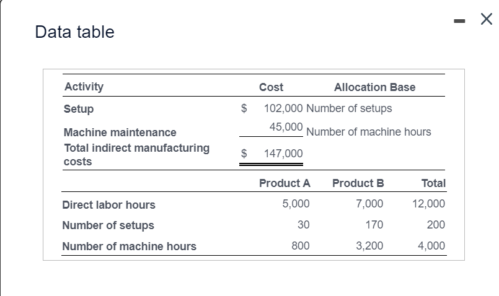Screen dimensions: 499x296
Task: Select the Setup row label
Action: 79,109
